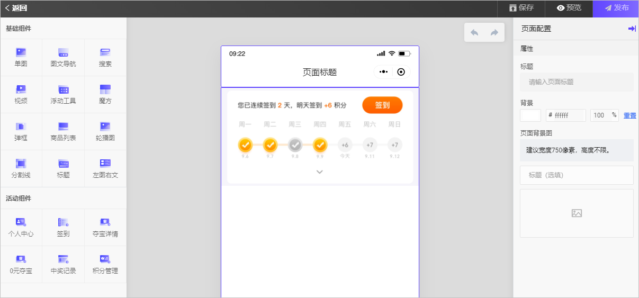This screenshot has width=639, height=298.
Task: Add the 标题 title component
Action: [63, 169]
